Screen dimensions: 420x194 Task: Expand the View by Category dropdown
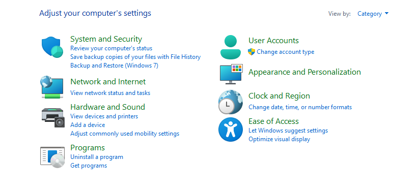373,14
